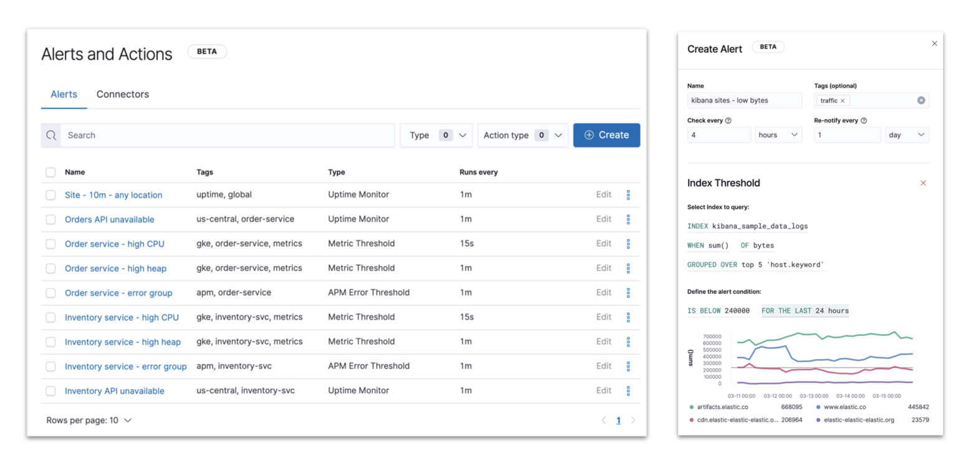Open actions menu for Inventory API unavailable
This screenshot has height=461, width=974.
[629, 391]
